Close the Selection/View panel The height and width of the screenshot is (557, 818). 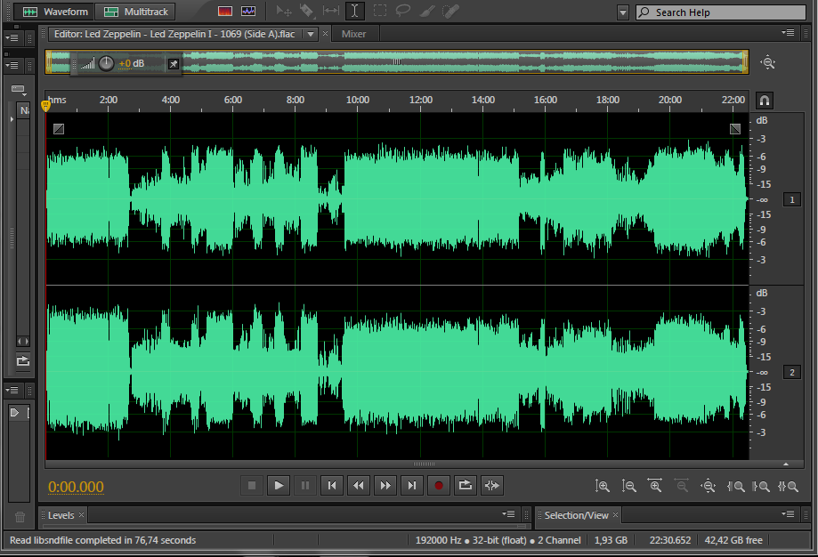[616, 515]
